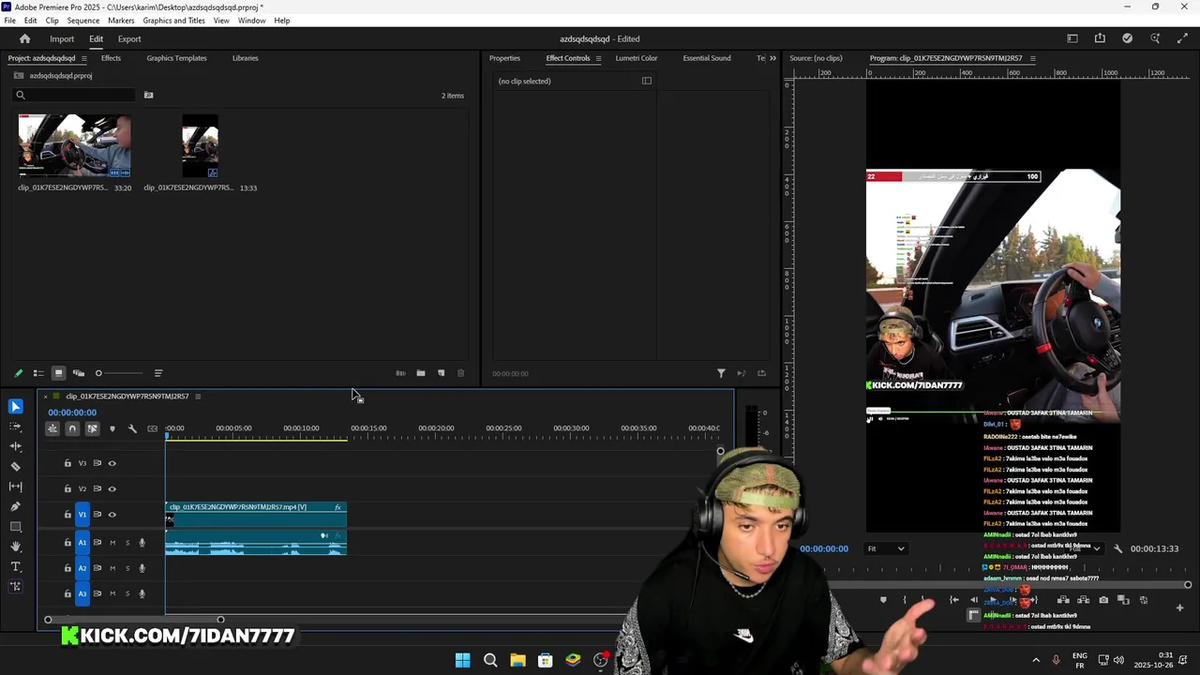Screen dimensions: 1200x675
Task: Add a marker in the timeline
Action: [x=112, y=428]
